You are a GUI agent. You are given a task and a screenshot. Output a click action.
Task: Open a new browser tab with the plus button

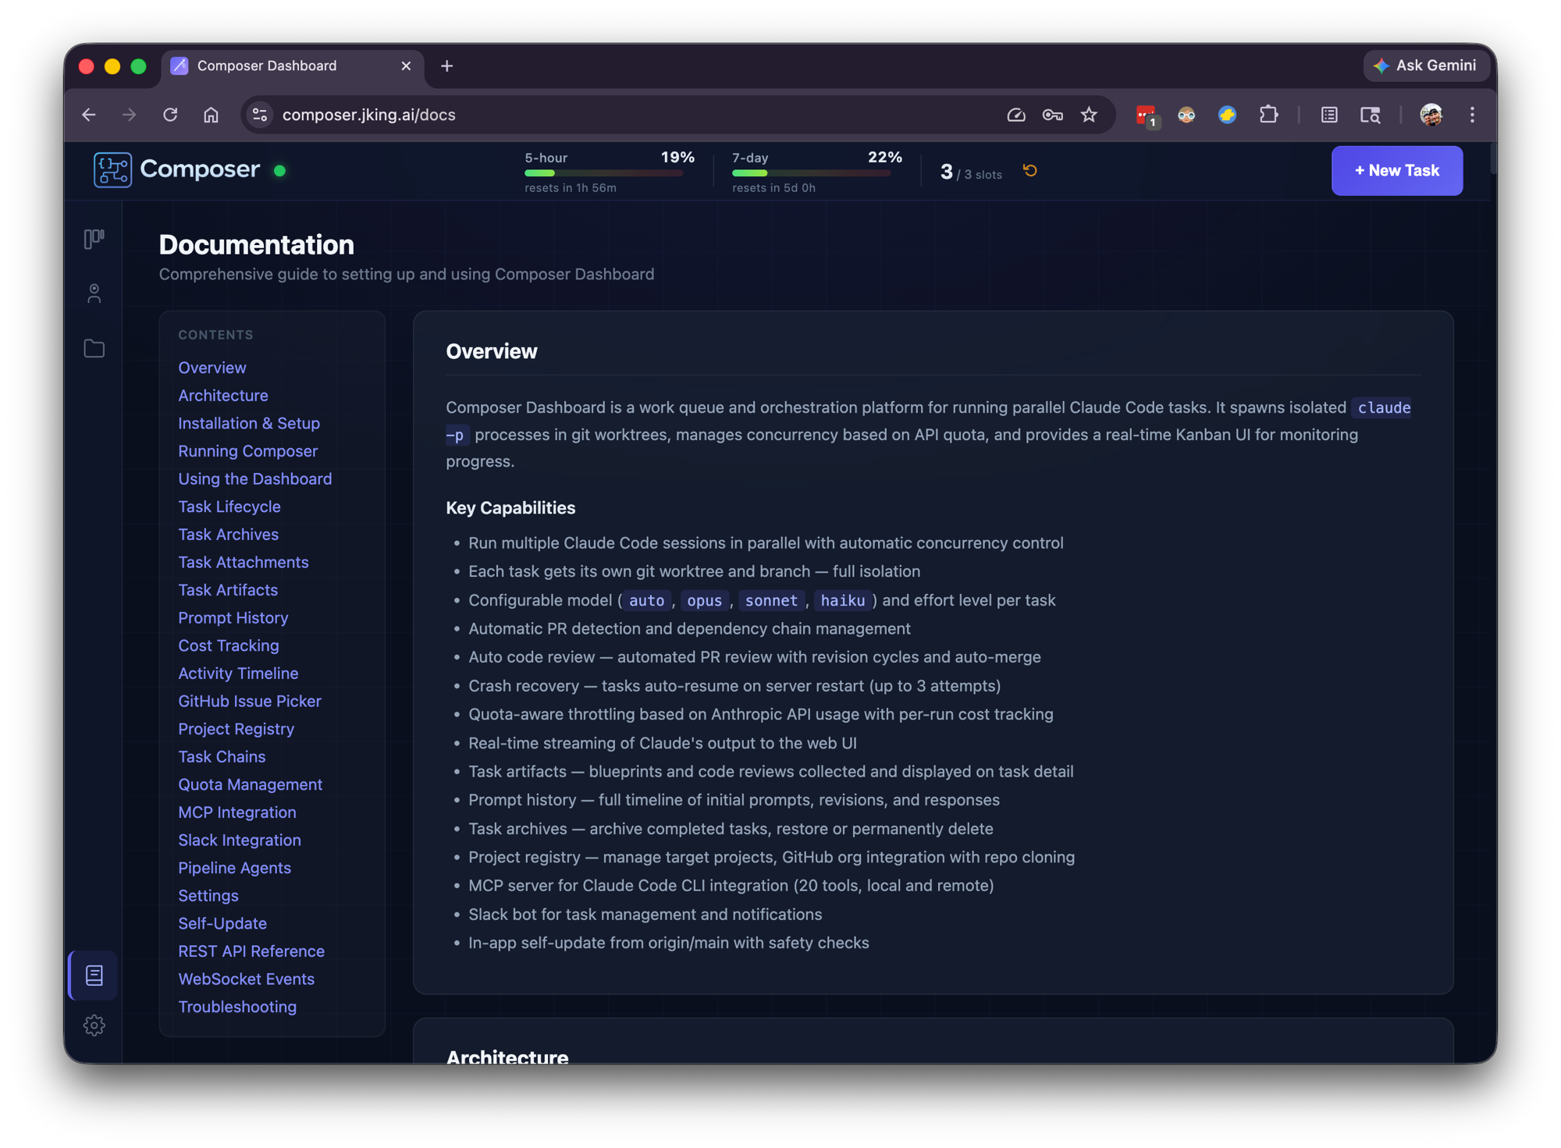[446, 66]
